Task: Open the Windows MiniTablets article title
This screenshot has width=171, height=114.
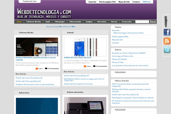Action: pyautogui.click(x=36, y=59)
